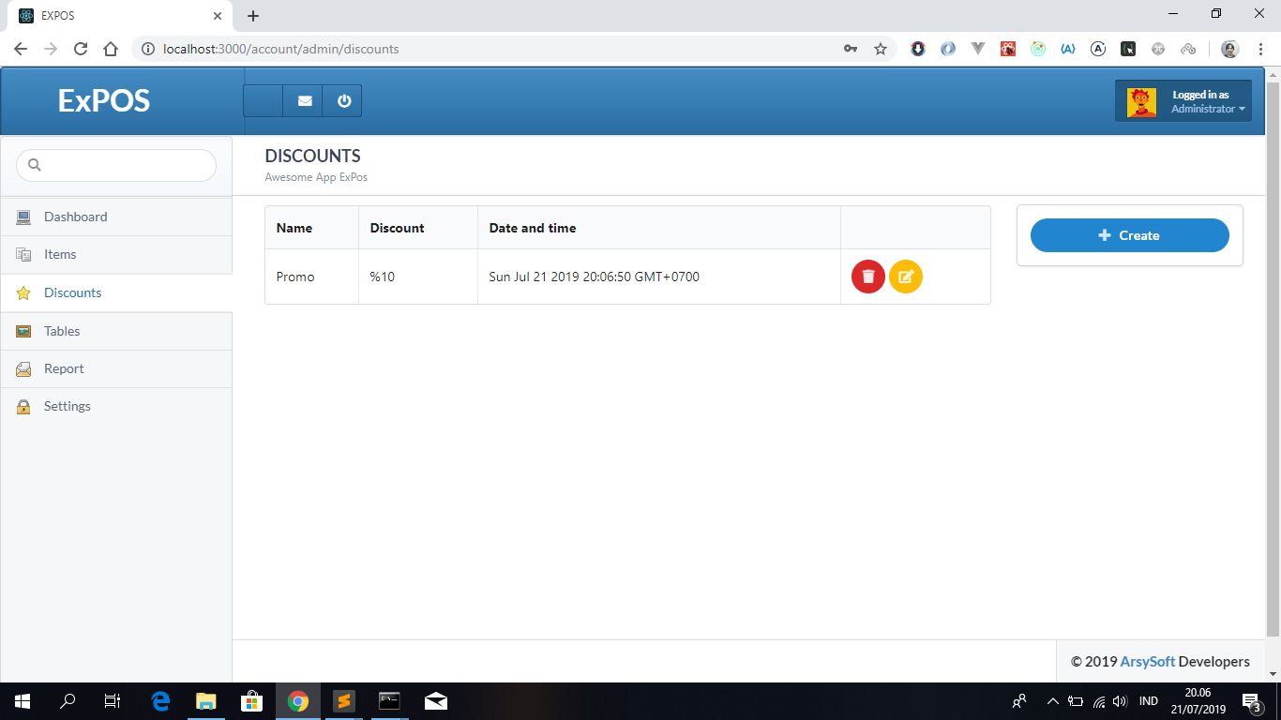Go to browser home page icon
This screenshot has height=720, width=1281.
111,49
